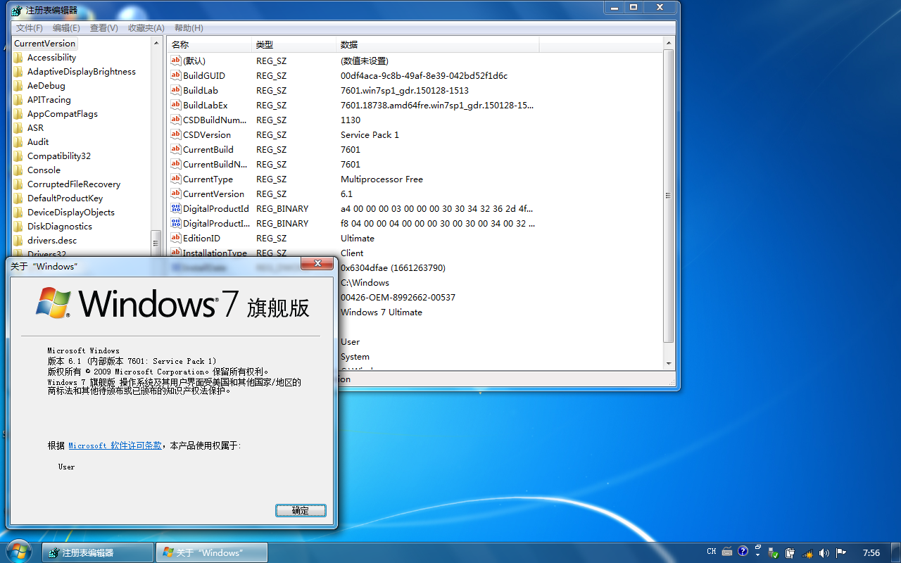Select the CurrentVersion value row name

pyautogui.click(x=214, y=194)
